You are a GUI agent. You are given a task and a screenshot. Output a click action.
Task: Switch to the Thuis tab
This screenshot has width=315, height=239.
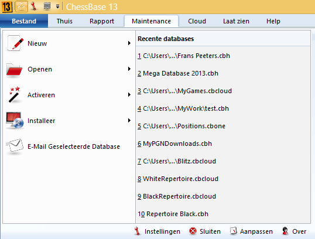[64, 21]
